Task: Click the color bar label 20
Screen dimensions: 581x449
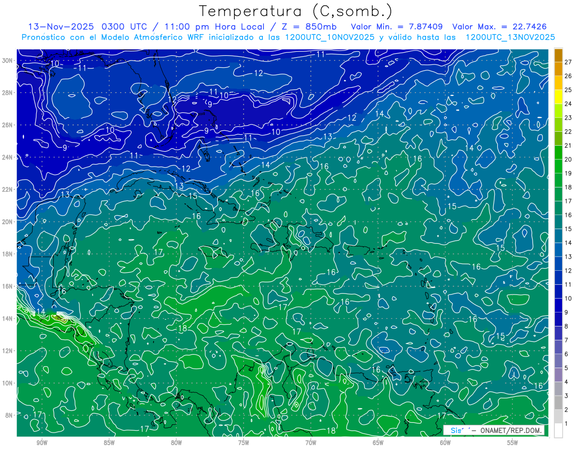Action: click(x=568, y=159)
